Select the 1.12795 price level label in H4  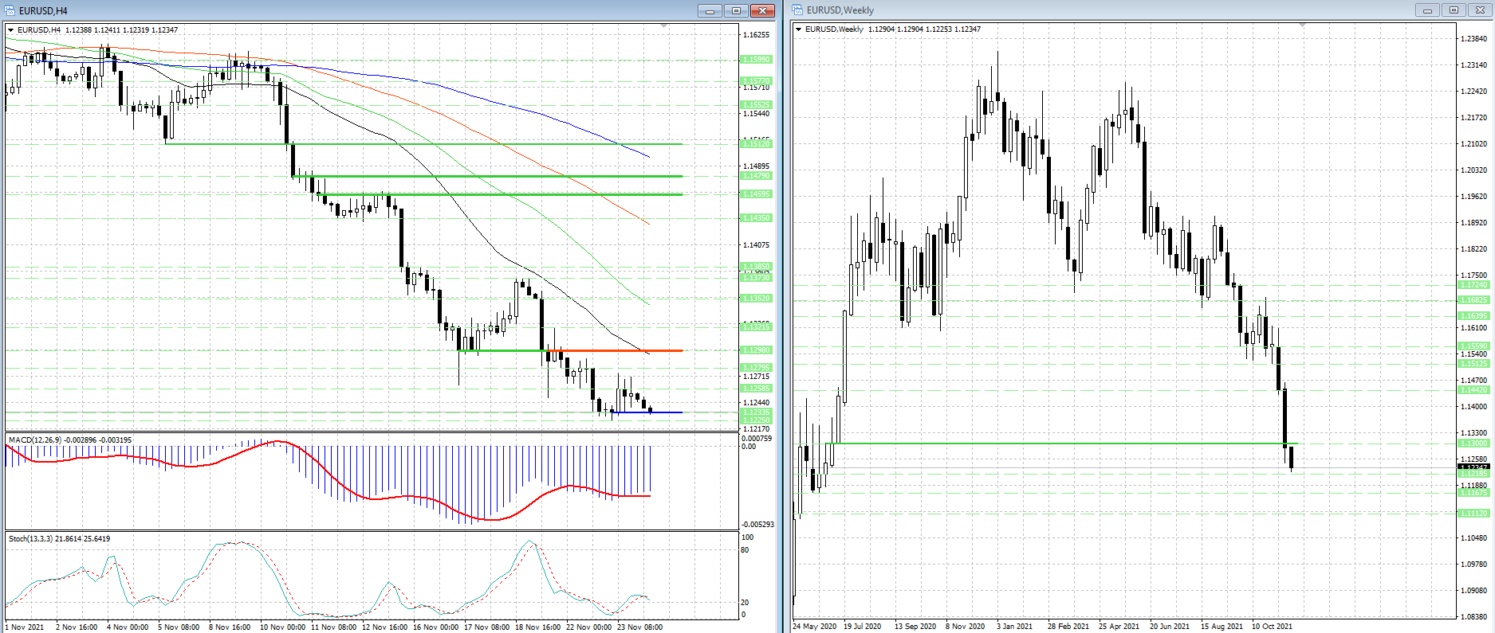coord(756,368)
